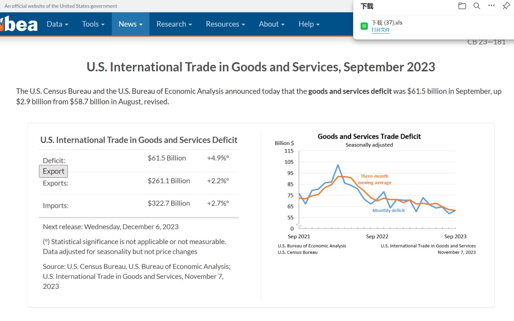Screen dimensions: 514x321
Task: Click the Three-month moving average label
Action: point(374,179)
